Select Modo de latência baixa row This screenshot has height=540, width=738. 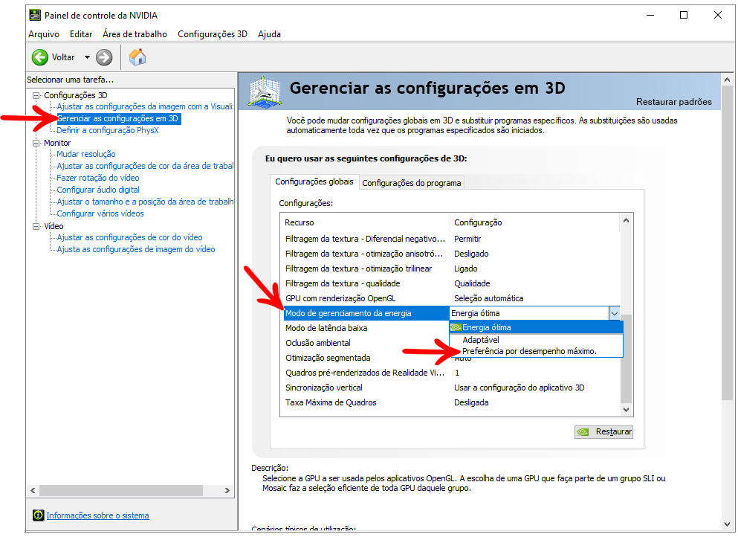[365, 328]
